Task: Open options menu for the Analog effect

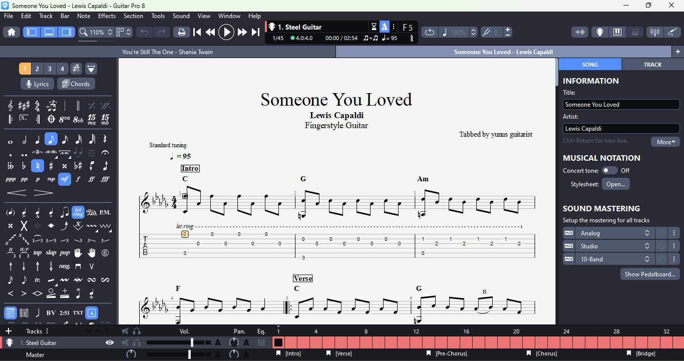Action: 674,233
